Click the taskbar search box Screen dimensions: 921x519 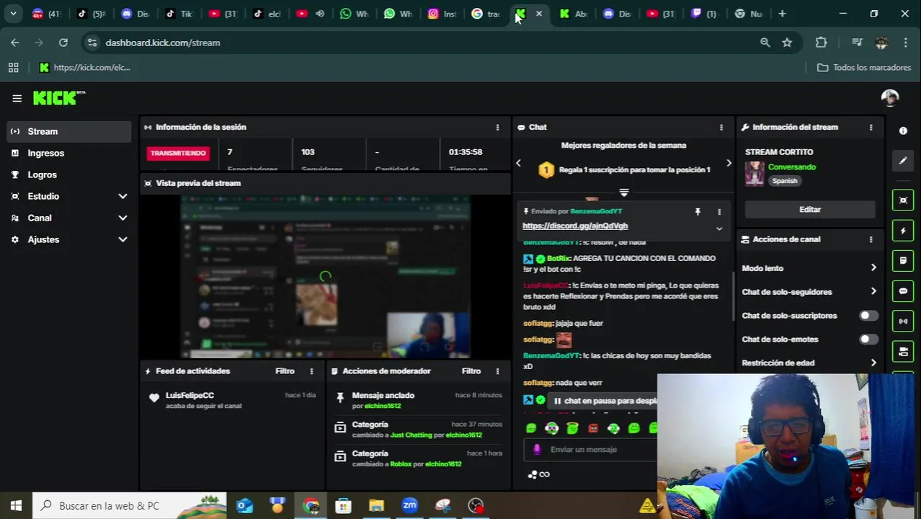pyautogui.click(x=130, y=506)
